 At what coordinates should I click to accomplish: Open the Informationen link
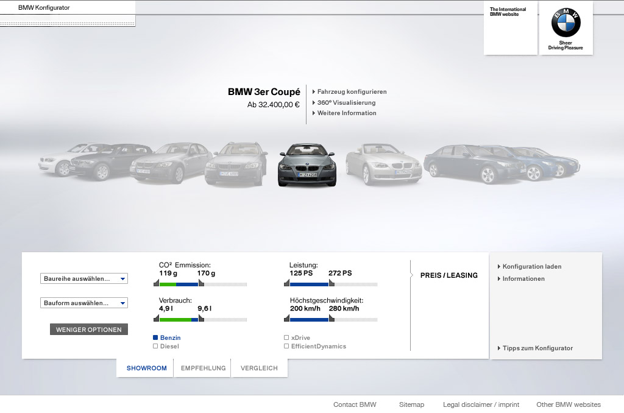point(522,279)
